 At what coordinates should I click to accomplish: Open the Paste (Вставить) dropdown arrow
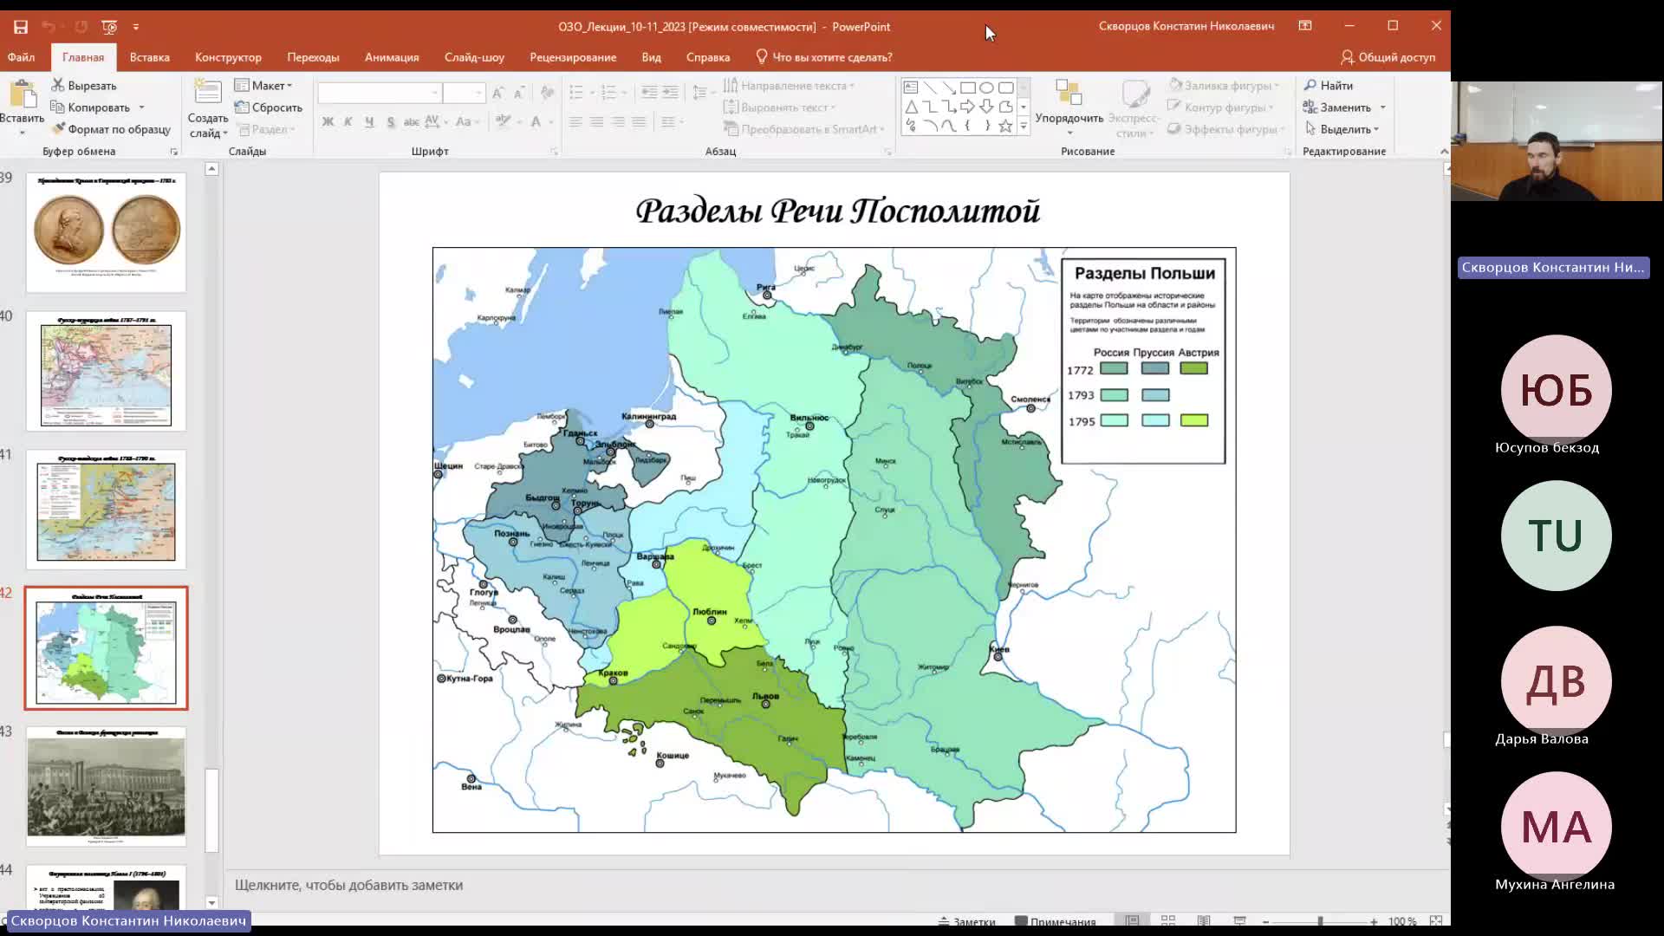[x=23, y=133]
